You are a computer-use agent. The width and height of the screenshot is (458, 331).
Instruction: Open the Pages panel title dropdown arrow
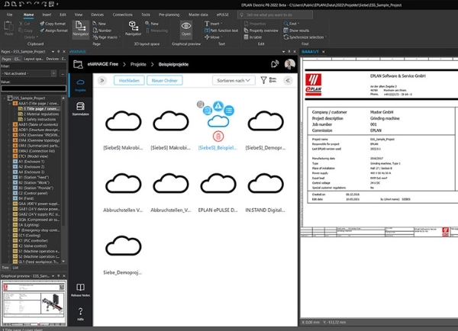53,52
